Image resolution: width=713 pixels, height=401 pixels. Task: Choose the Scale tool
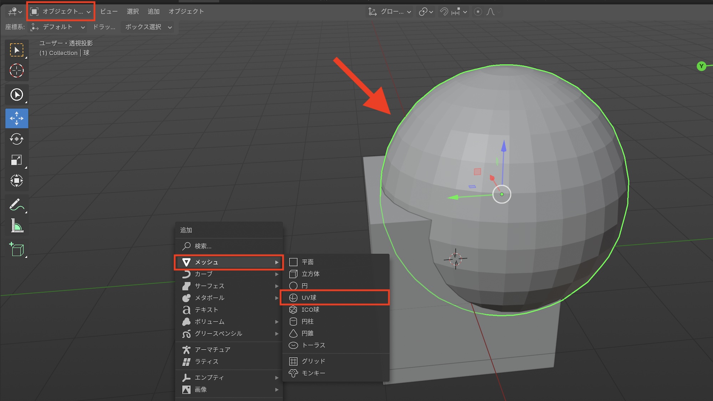tap(16, 160)
